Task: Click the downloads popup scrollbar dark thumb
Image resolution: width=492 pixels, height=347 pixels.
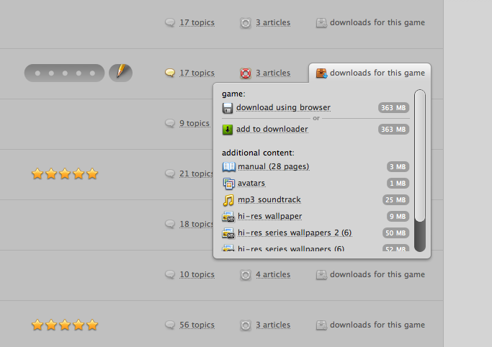Action: tap(420, 235)
